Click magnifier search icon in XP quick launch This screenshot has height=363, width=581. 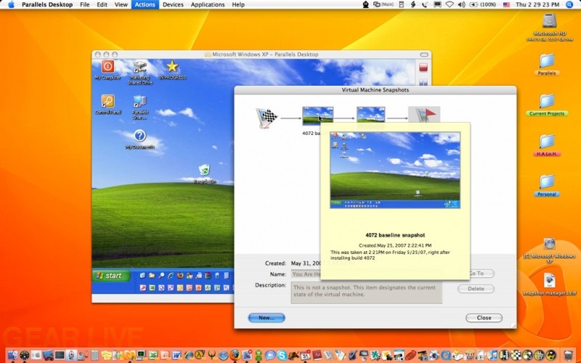pos(161,276)
